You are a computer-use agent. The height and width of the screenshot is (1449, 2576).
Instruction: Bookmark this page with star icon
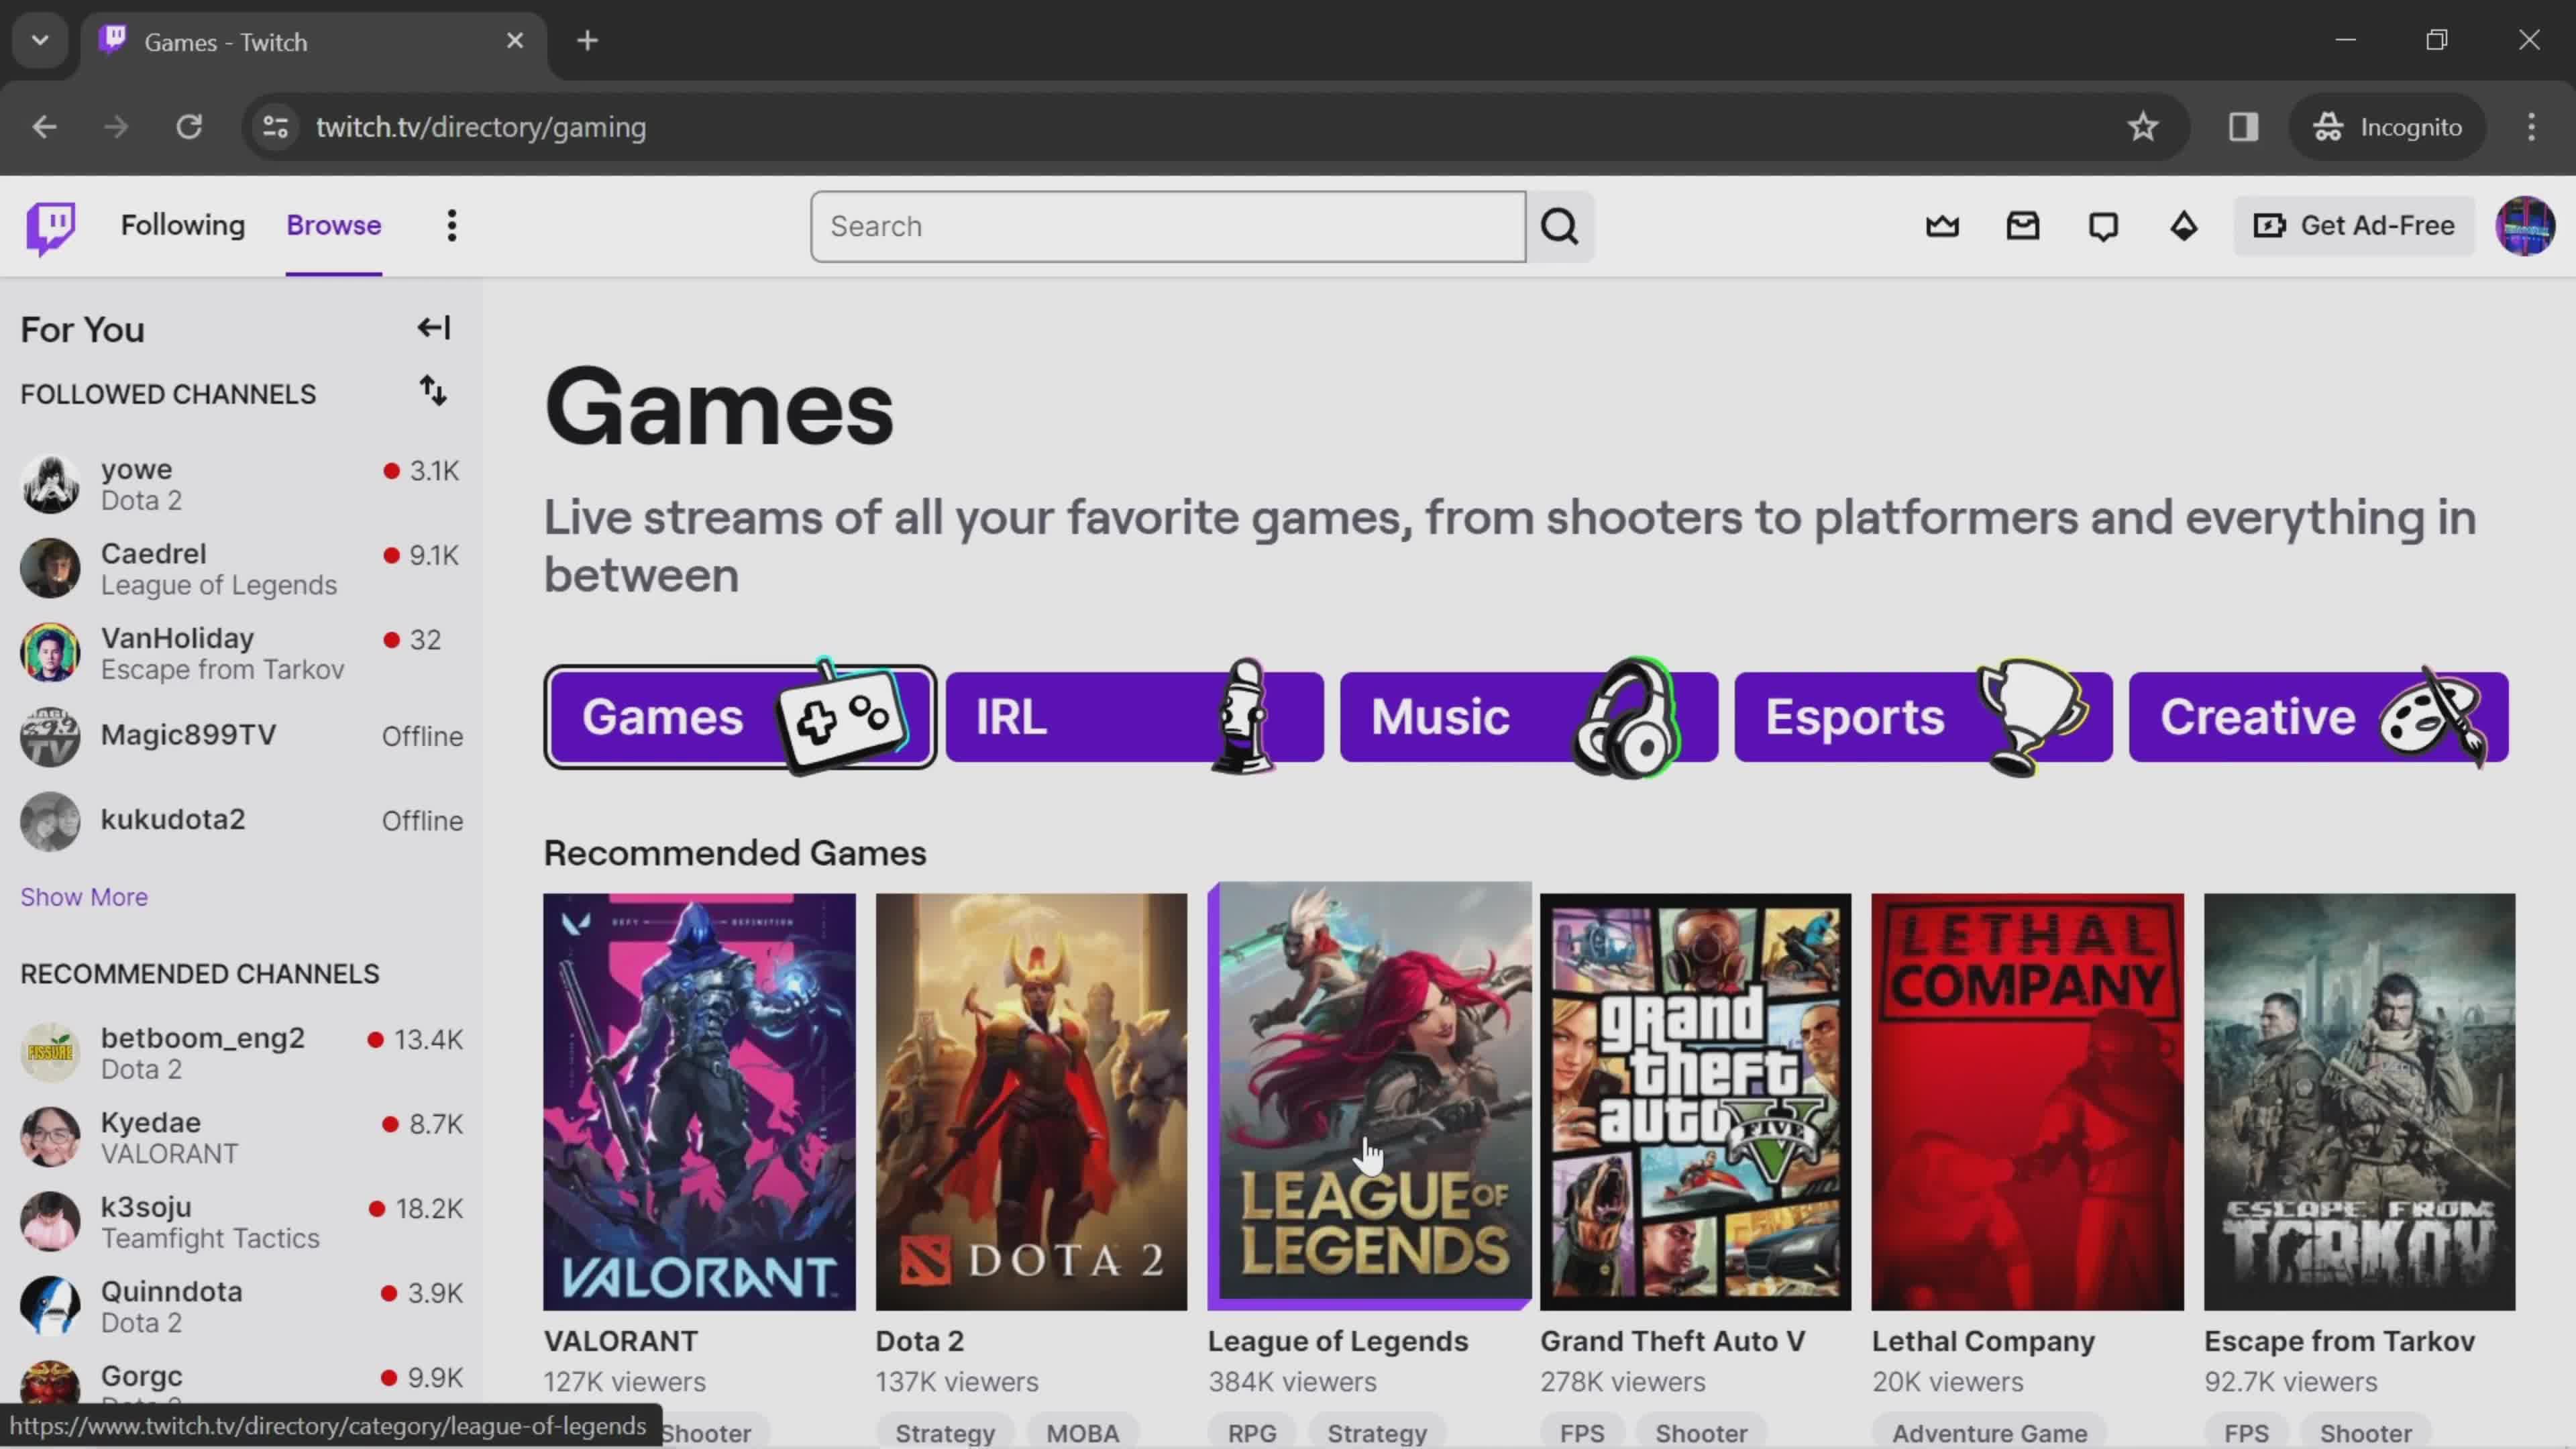pos(2142,127)
